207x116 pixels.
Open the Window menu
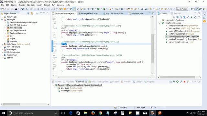(60, 5)
